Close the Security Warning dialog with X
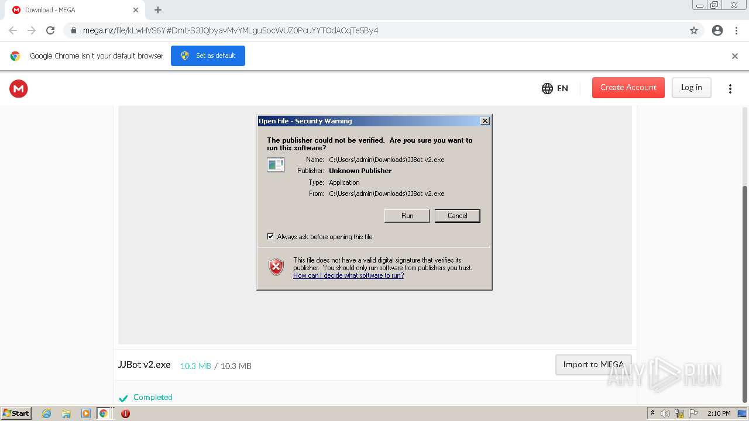Viewport: 749px width, 421px height. 485,121
